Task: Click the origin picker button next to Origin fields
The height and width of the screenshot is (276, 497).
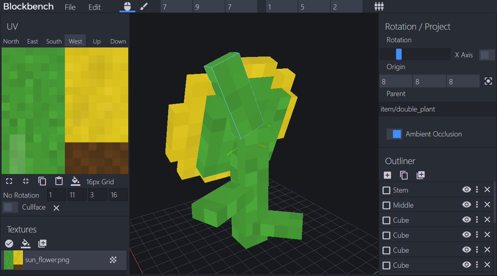Action: click(x=487, y=81)
